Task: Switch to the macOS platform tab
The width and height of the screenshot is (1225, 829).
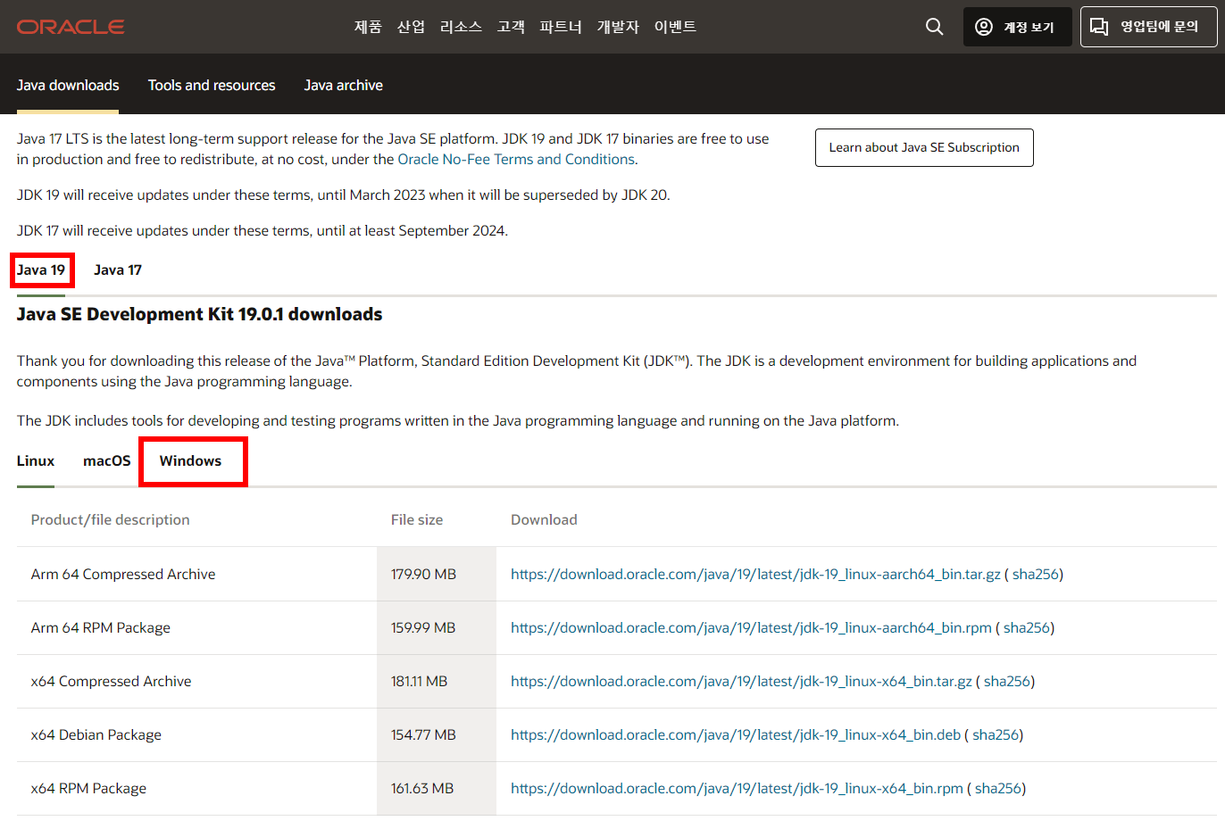Action: coord(107,461)
